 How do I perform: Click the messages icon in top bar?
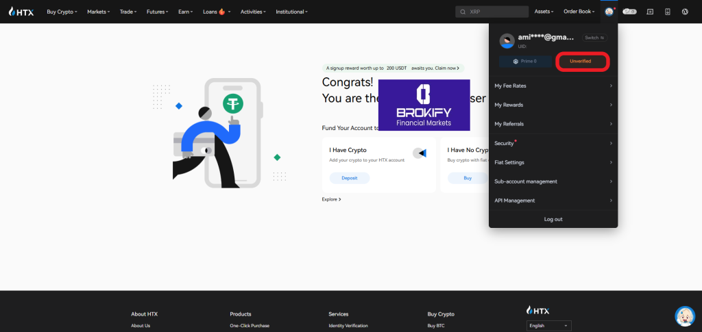[x=650, y=12]
